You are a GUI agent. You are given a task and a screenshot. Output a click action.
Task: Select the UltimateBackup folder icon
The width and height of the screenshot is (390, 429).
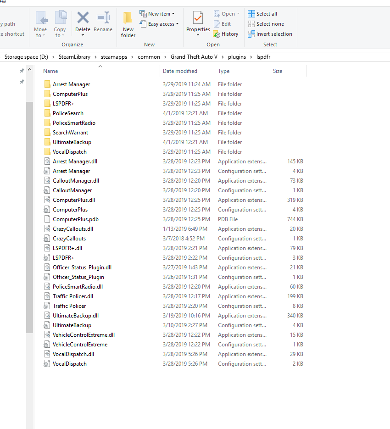47,142
